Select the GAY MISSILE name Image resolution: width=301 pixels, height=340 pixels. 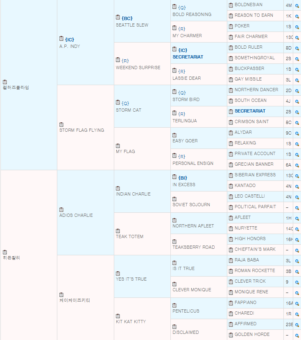pyautogui.click(x=248, y=79)
